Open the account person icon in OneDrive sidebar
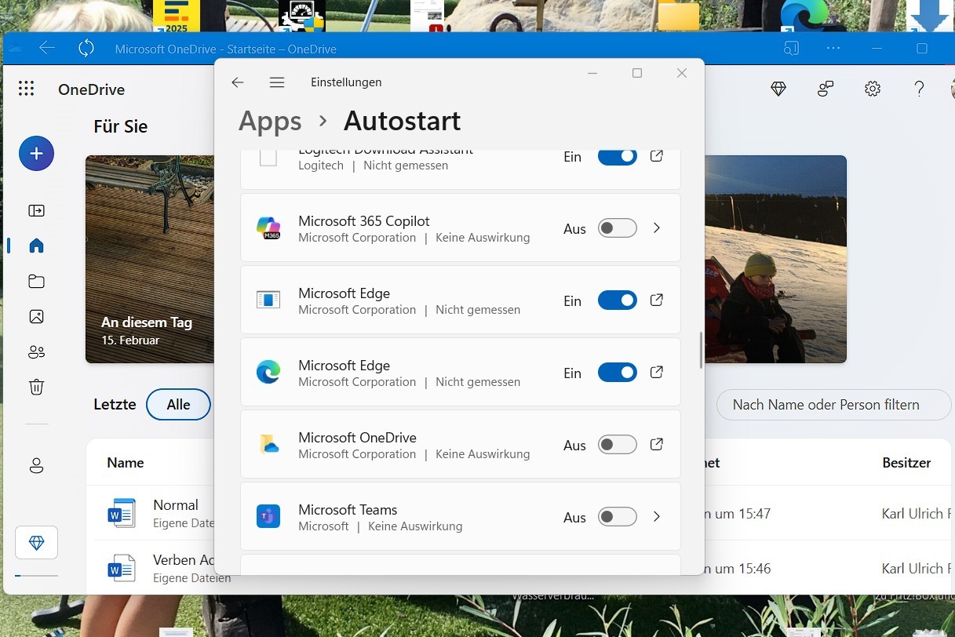 tap(36, 466)
